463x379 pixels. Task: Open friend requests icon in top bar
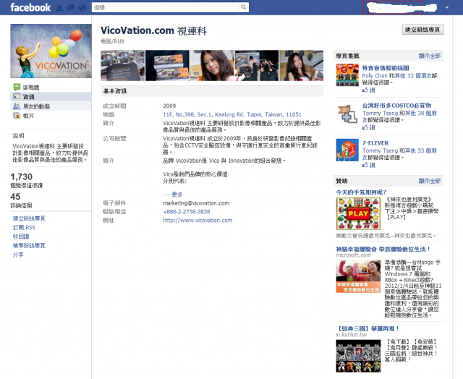59,8
